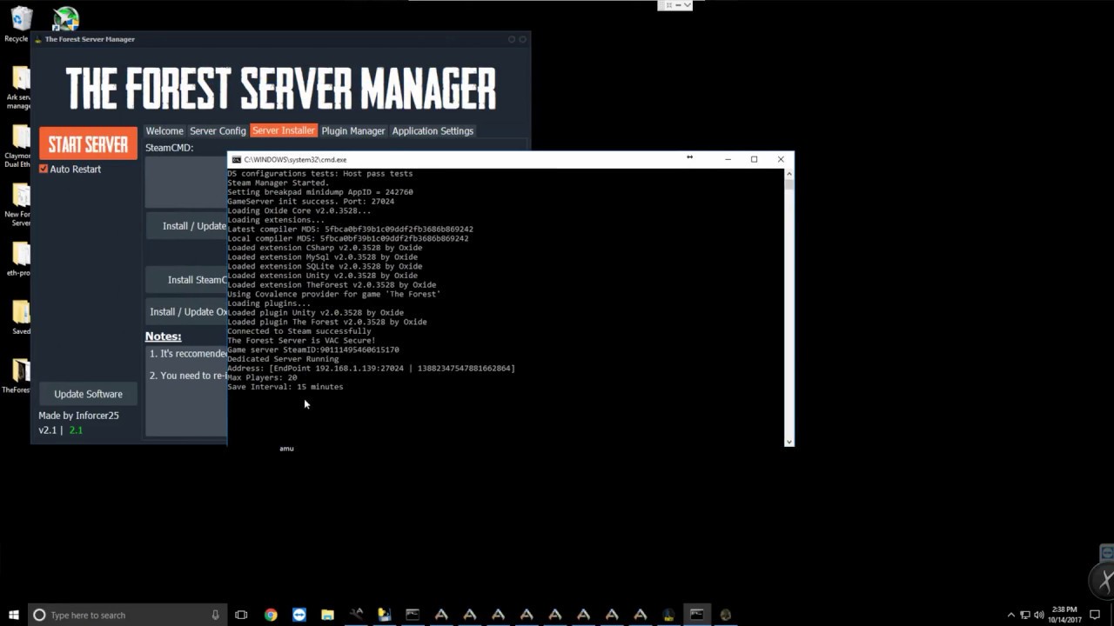Click the cmd console scrollbar down arrow
This screenshot has height=626, width=1114.
coord(789,442)
